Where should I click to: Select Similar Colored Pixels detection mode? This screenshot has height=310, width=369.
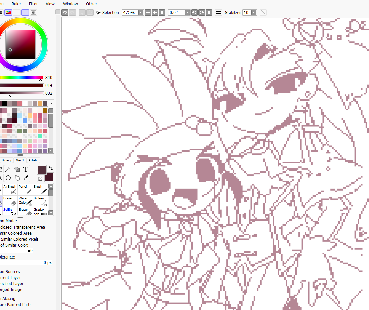20,239
